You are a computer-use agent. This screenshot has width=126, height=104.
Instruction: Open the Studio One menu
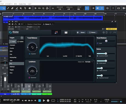(22, 4)
